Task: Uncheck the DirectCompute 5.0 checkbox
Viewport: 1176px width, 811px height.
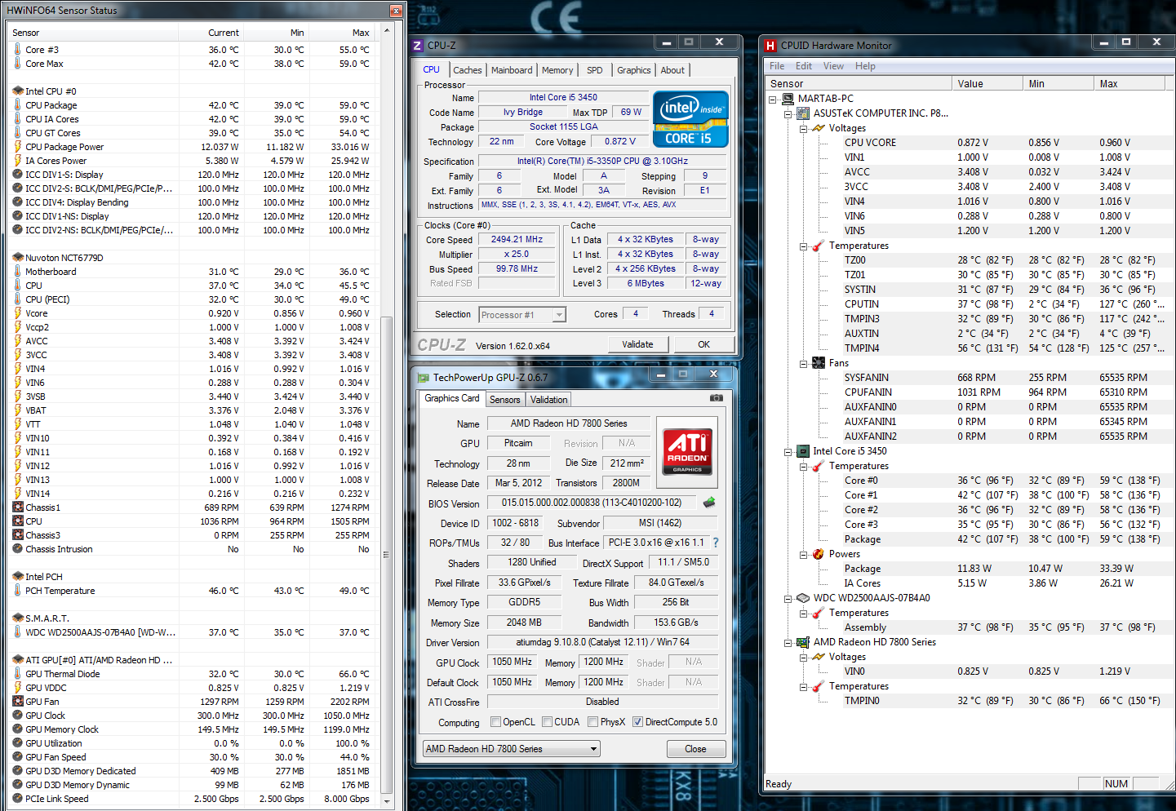Action: tap(637, 722)
